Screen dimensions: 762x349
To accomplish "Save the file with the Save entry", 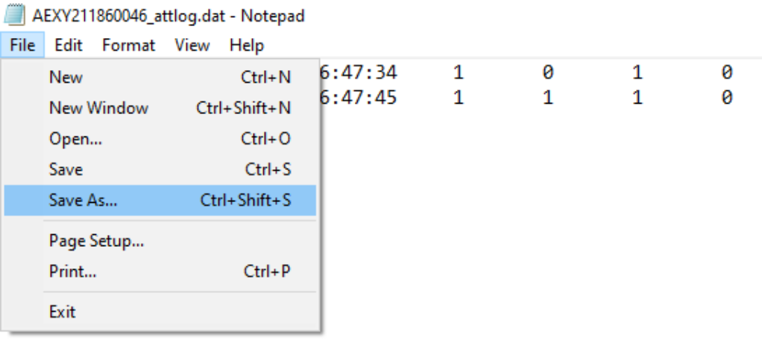I will pyautogui.click(x=66, y=169).
